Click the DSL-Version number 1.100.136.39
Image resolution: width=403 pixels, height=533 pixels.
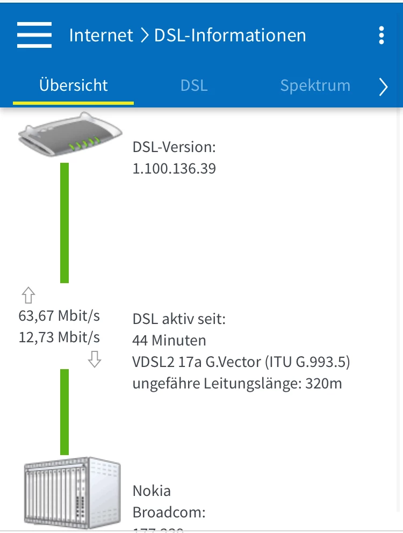tap(174, 169)
